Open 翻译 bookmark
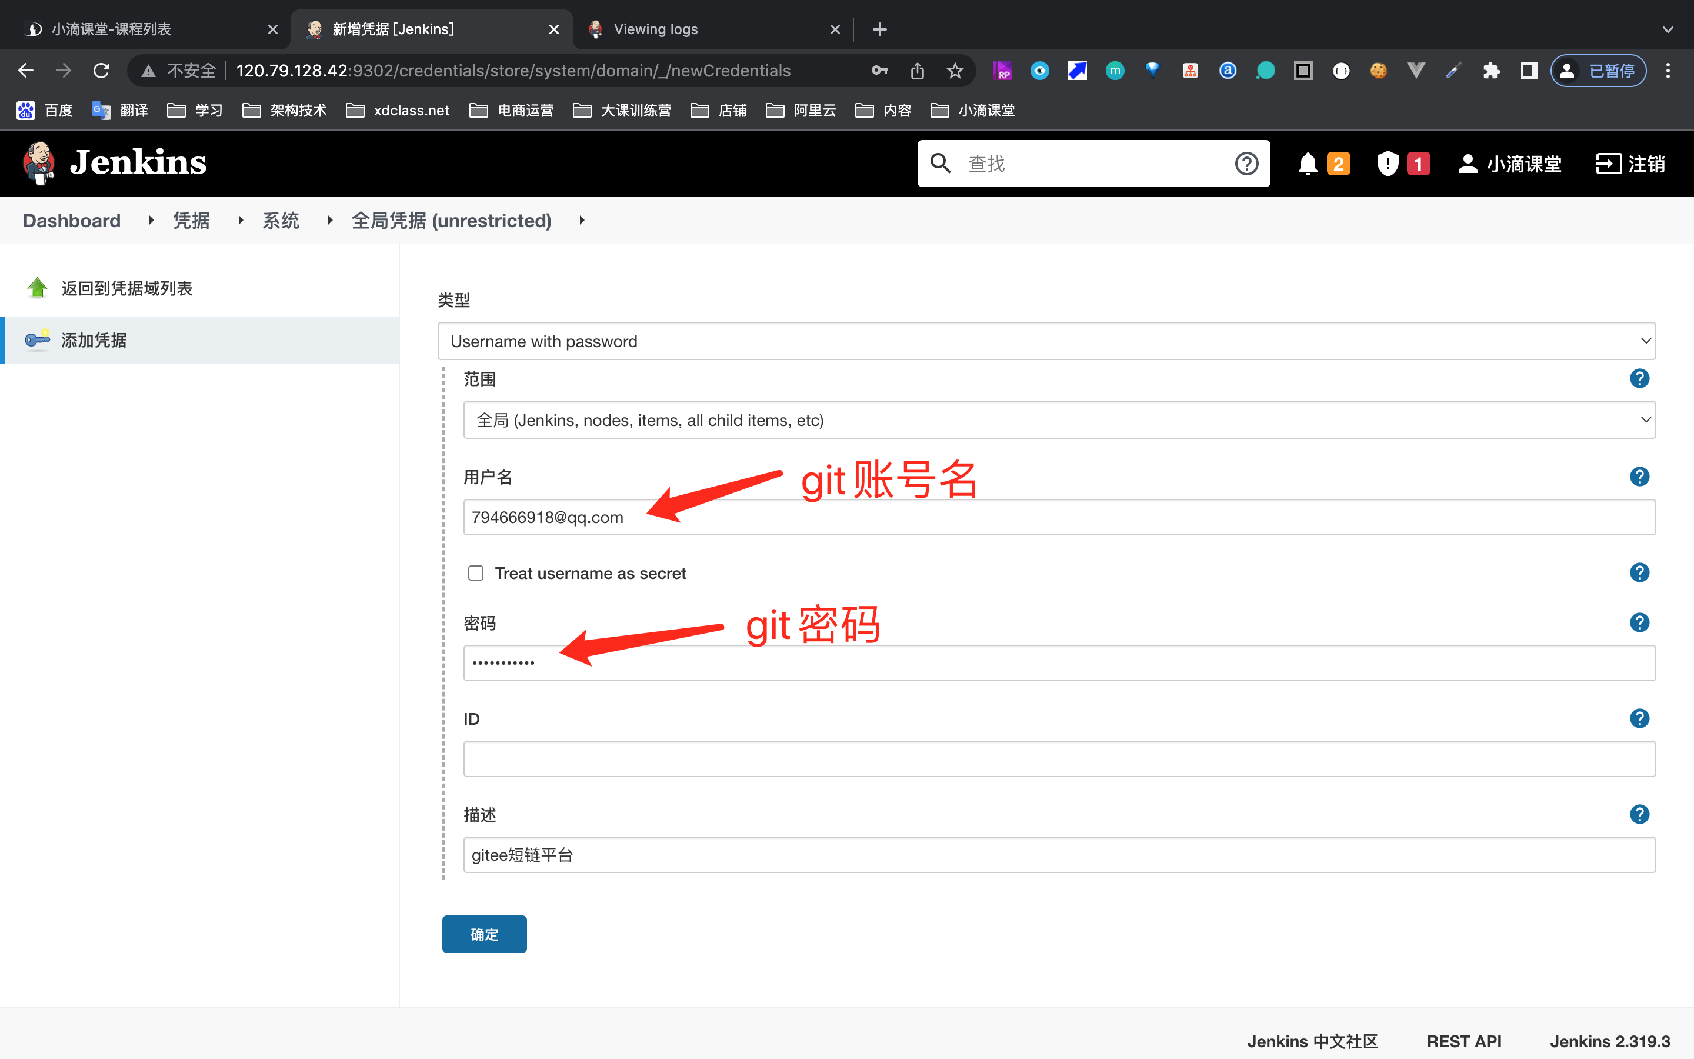The width and height of the screenshot is (1694, 1059). pyautogui.click(x=120, y=111)
